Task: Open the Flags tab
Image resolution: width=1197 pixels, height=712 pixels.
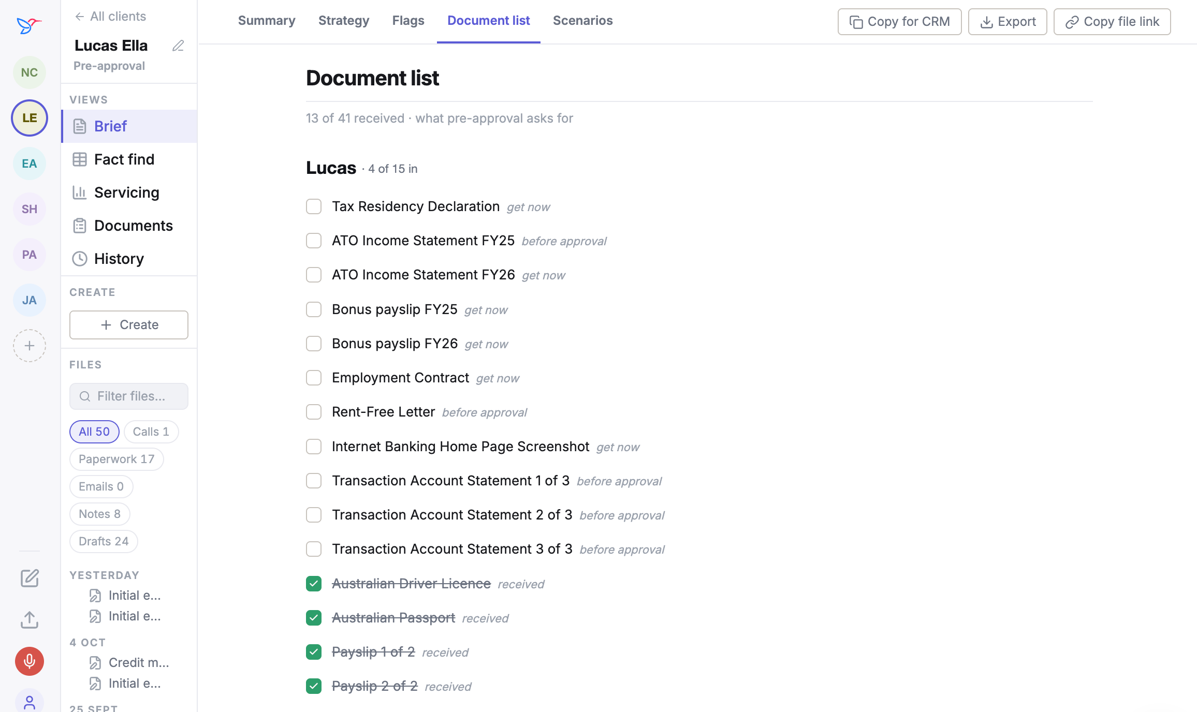Action: [408, 21]
